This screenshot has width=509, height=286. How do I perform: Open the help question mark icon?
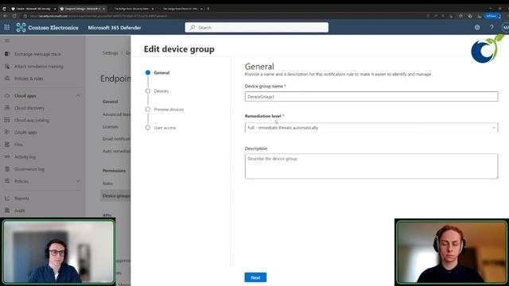[492, 28]
